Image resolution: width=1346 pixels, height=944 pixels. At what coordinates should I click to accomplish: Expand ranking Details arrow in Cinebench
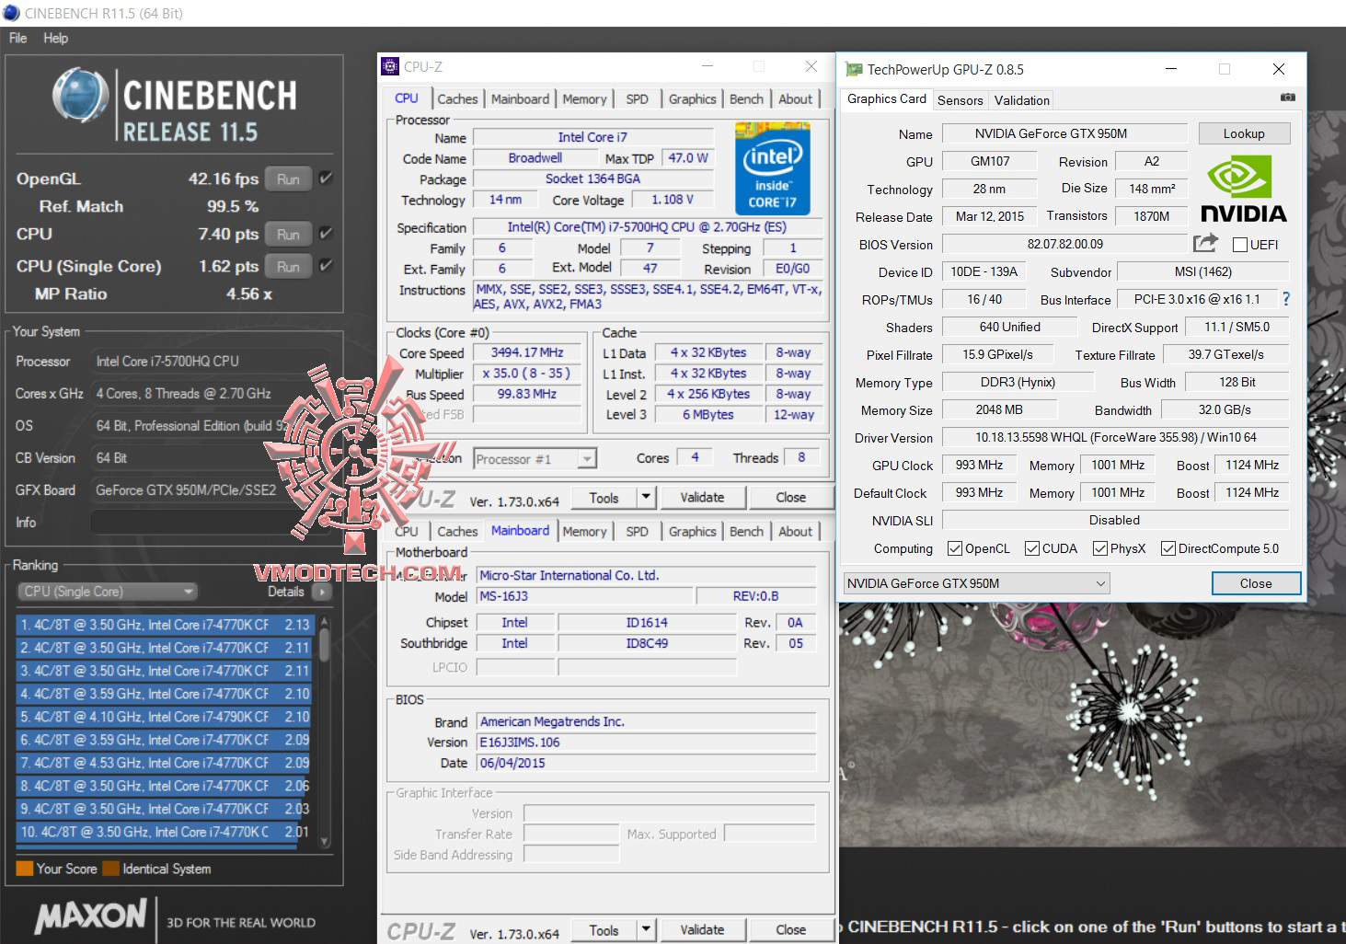tap(324, 592)
